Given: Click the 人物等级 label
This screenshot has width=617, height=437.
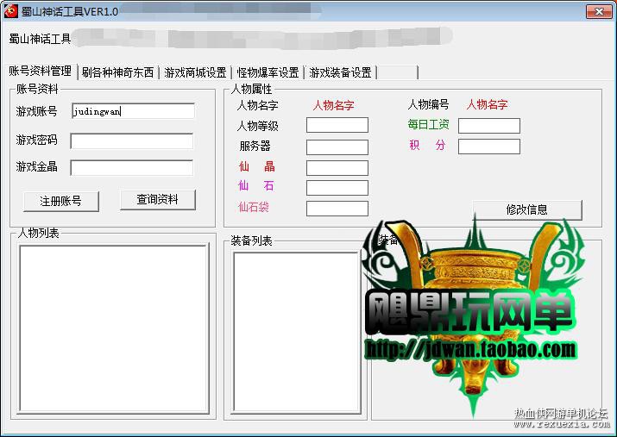Looking at the screenshot, I should coord(258,126).
